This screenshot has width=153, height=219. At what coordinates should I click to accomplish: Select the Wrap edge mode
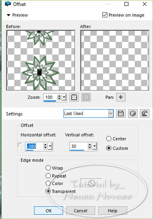coord(48,168)
